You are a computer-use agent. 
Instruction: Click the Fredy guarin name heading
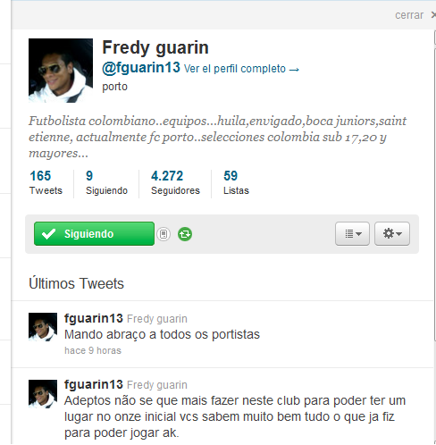coord(155,47)
